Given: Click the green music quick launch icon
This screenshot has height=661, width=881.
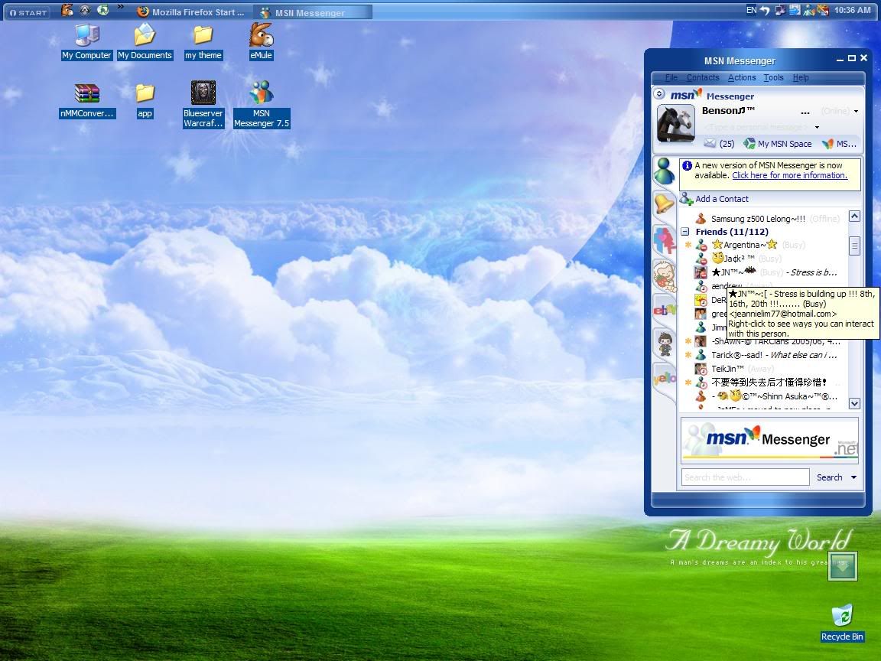Looking at the screenshot, I should [102, 10].
